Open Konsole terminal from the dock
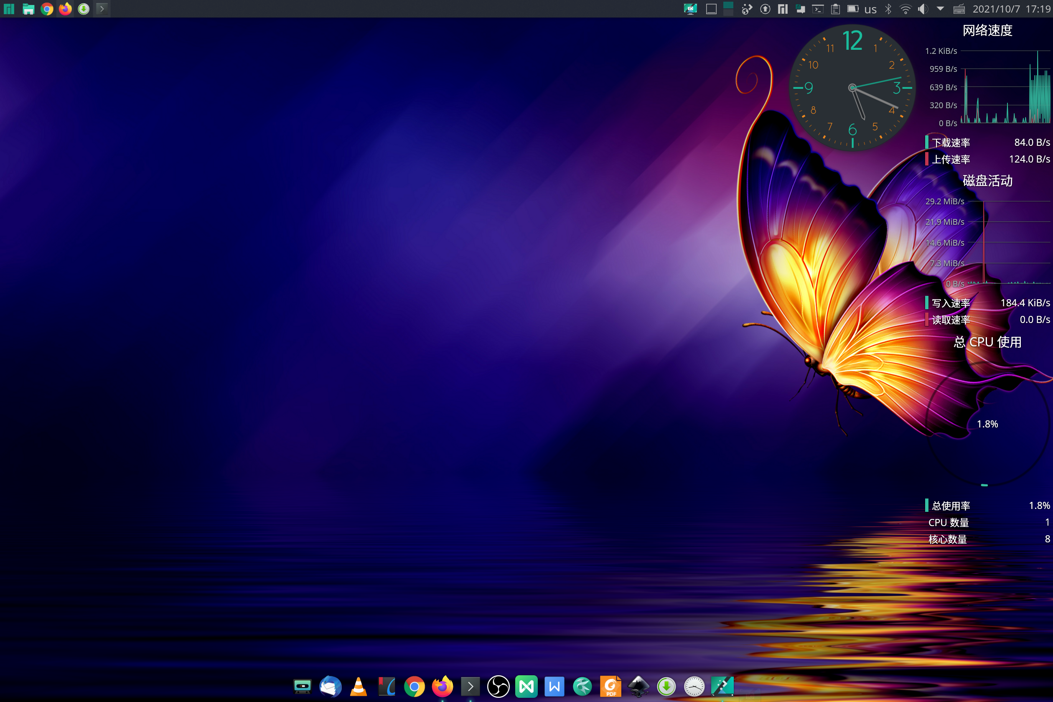This screenshot has width=1053, height=702. coord(471,686)
